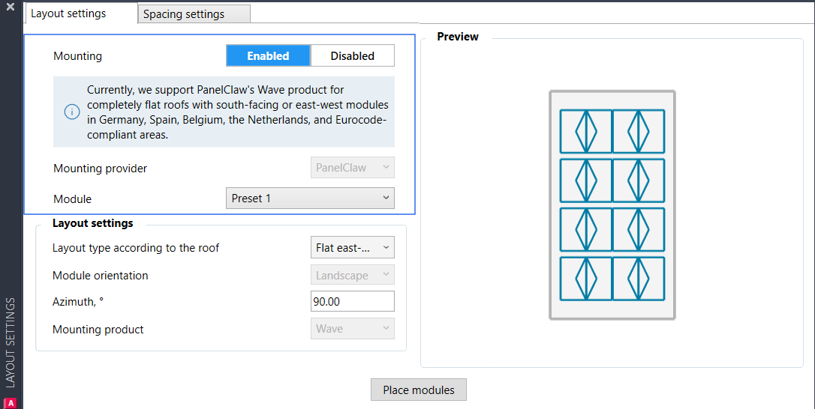This screenshot has width=815, height=409.
Task: Click the PanelClaw support information text
Action: (237, 112)
